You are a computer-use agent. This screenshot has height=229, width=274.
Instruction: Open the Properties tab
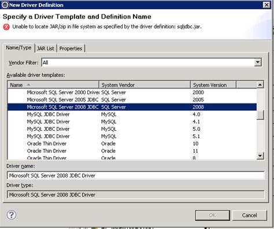(x=71, y=49)
